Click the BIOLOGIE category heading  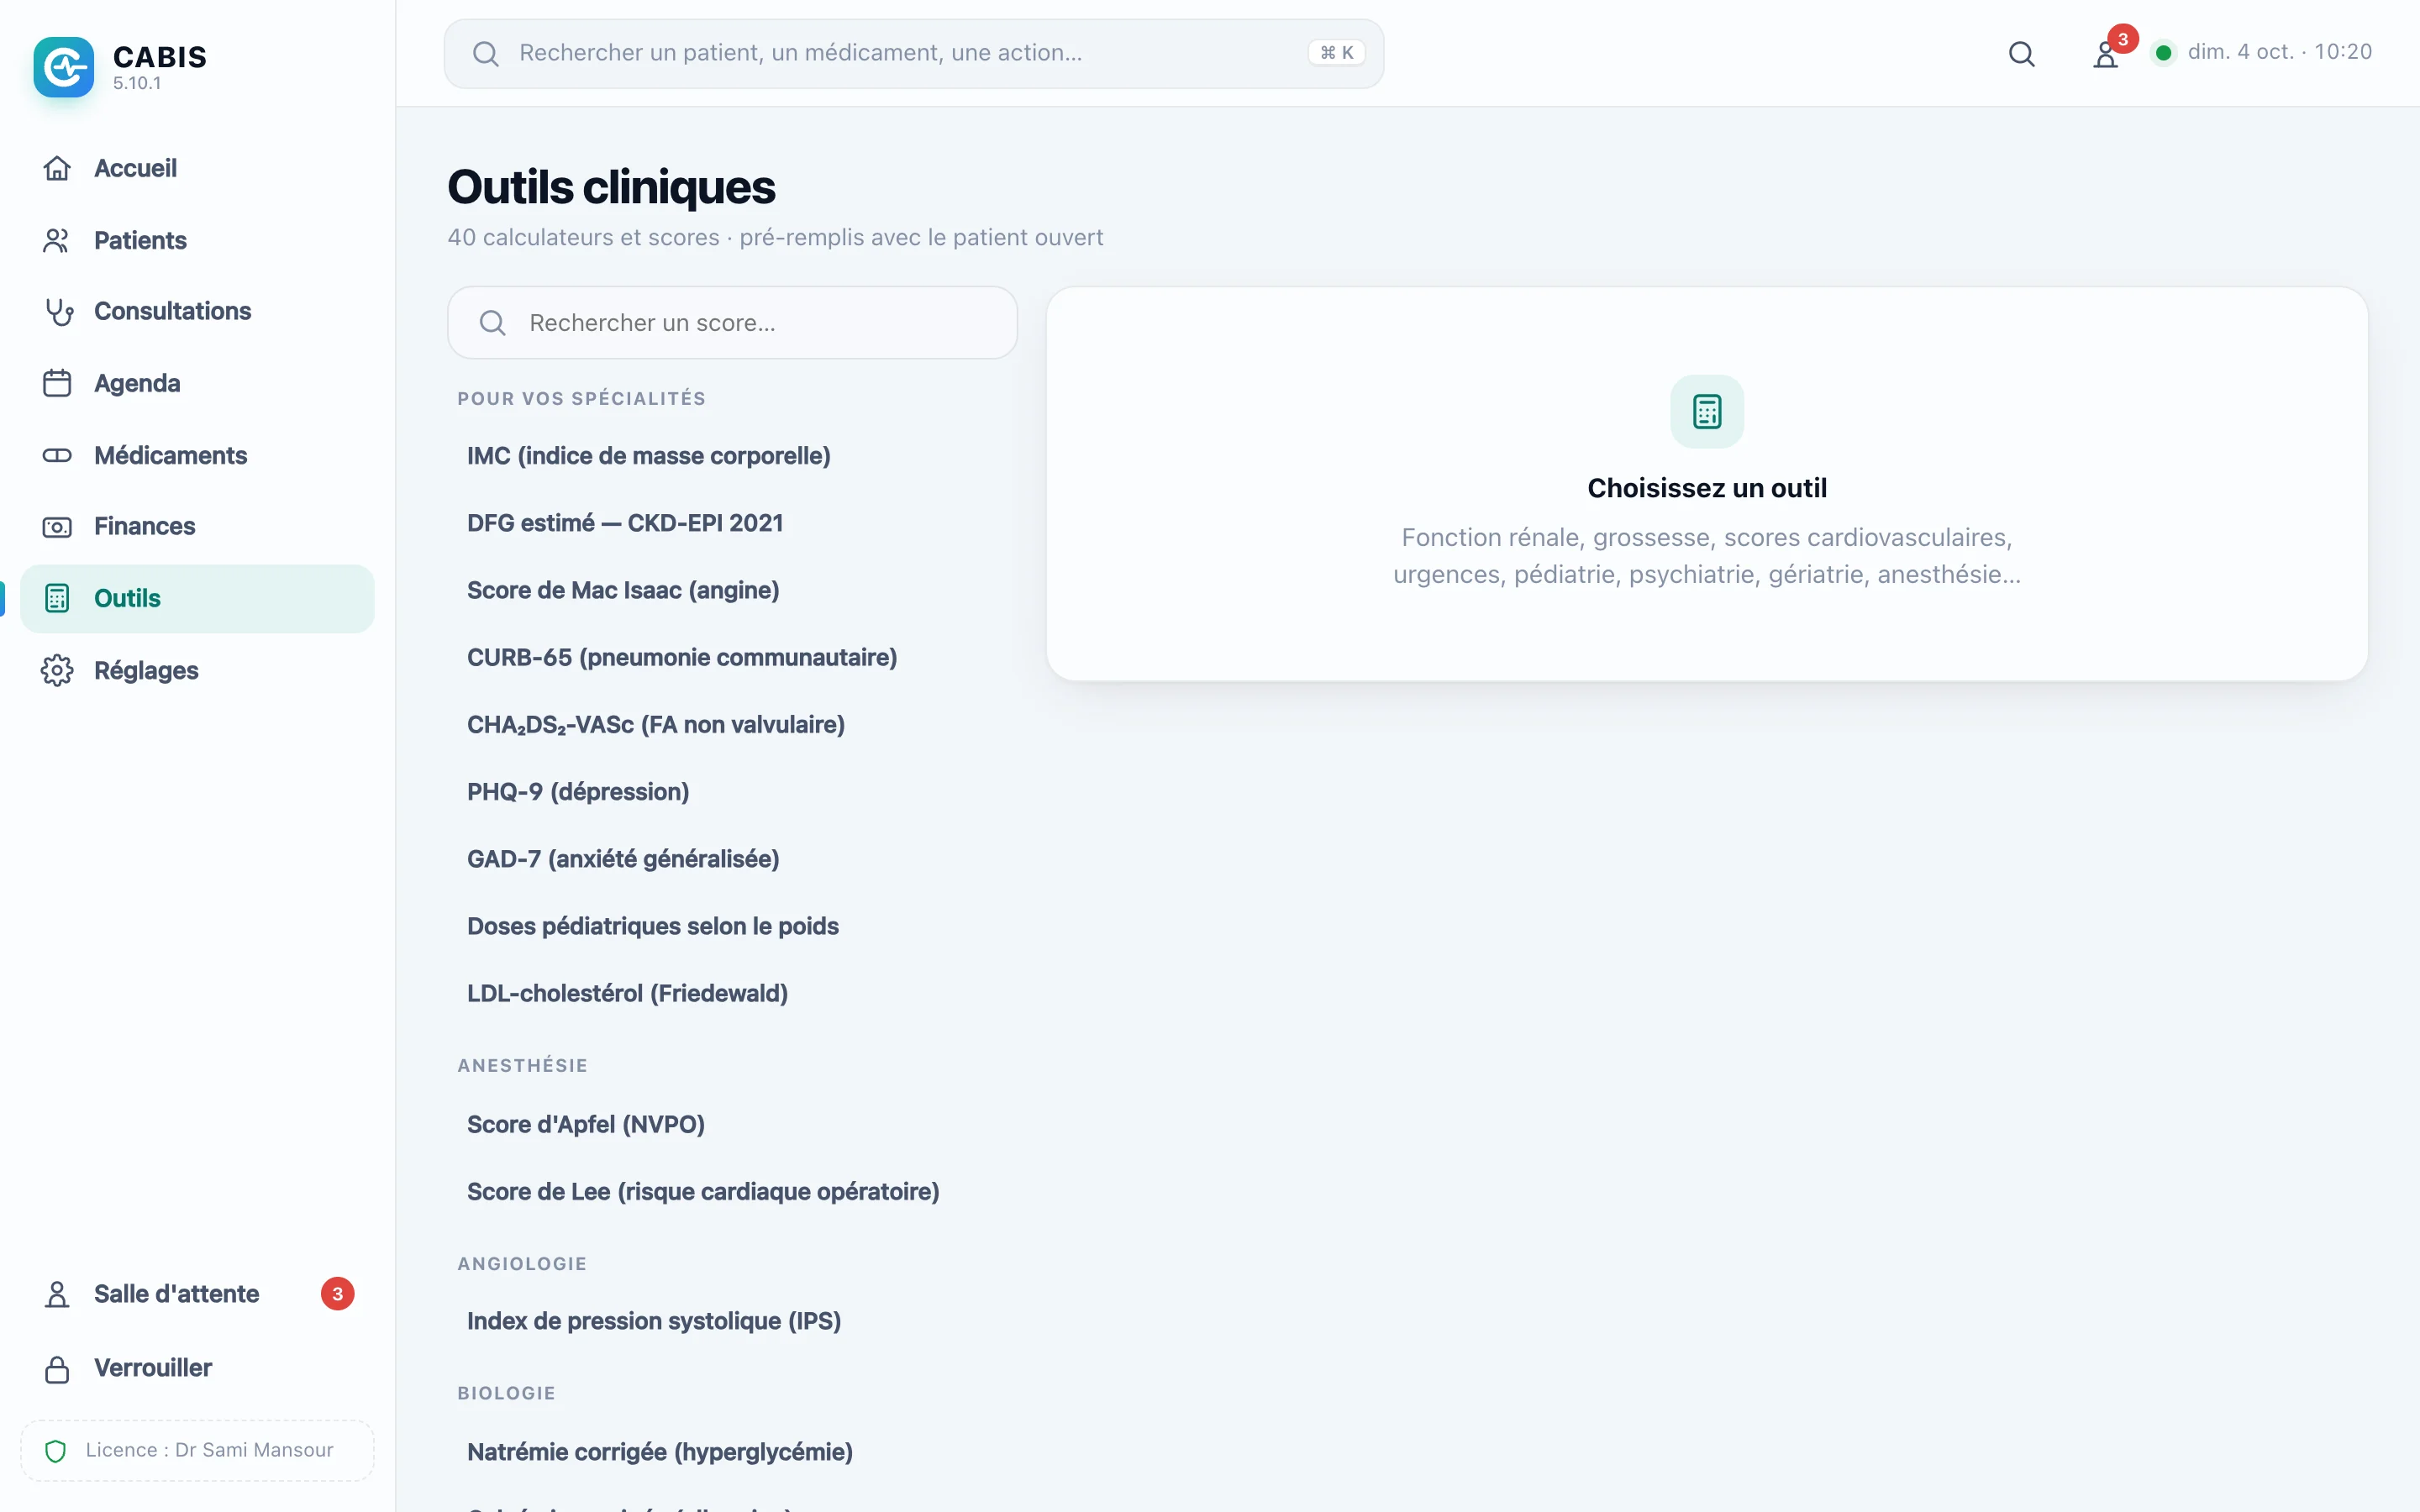[x=506, y=1393]
